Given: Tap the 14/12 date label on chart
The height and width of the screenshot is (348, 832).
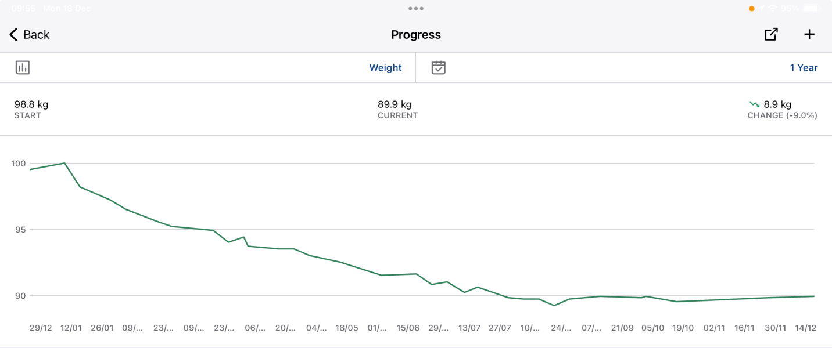Looking at the screenshot, I should (x=806, y=328).
